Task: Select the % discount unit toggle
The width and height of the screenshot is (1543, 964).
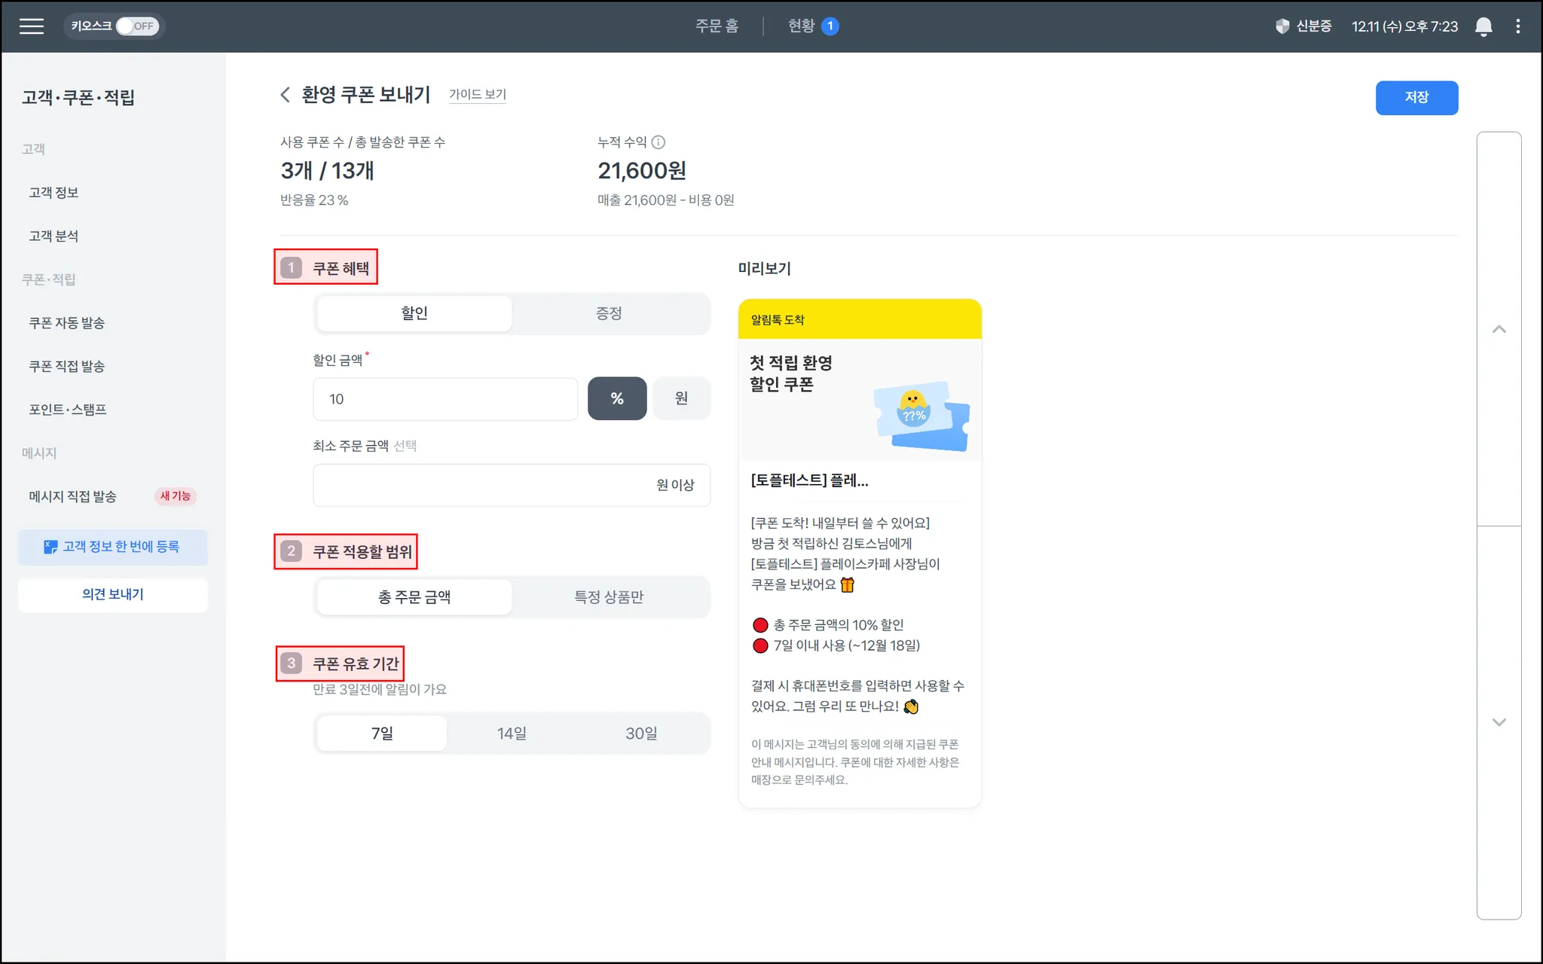Action: click(616, 399)
